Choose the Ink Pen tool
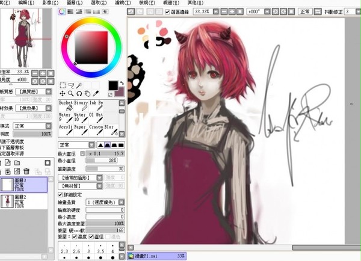 96,105
